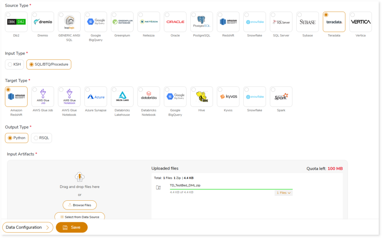Choose the Kyvos target tile
This screenshot has height=238, width=382.
pos(228,97)
